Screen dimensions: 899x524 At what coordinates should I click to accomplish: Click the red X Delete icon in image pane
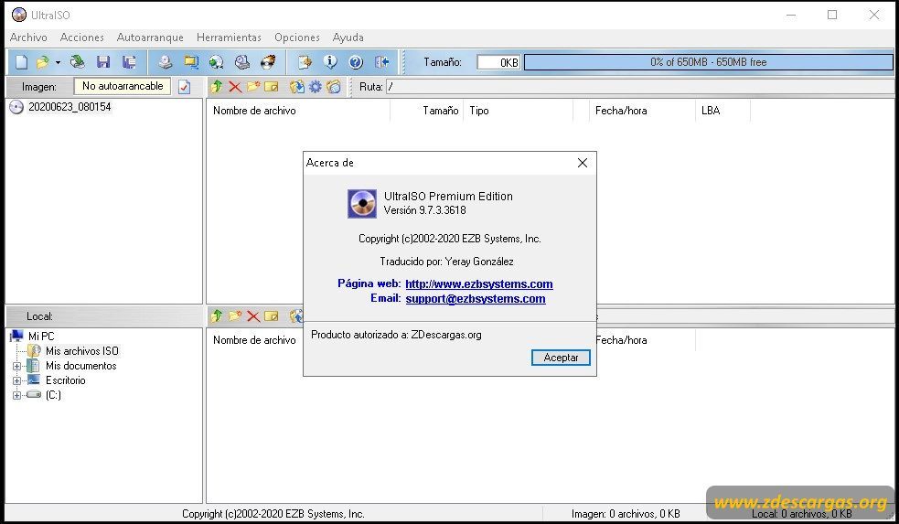click(x=234, y=87)
